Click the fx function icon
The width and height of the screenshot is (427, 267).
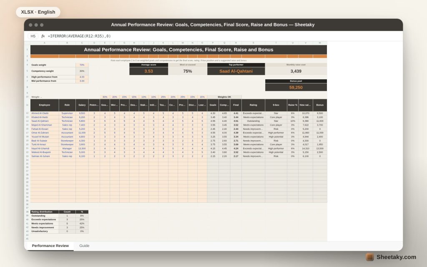pos(43,36)
